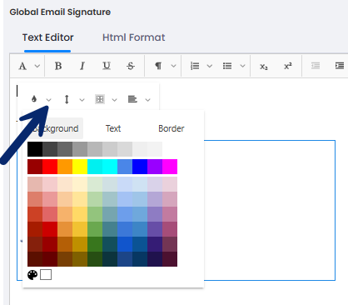Image resolution: width=348 pixels, height=305 pixels.
Task: Toggle Strikethrough formatting
Action: click(131, 66)
